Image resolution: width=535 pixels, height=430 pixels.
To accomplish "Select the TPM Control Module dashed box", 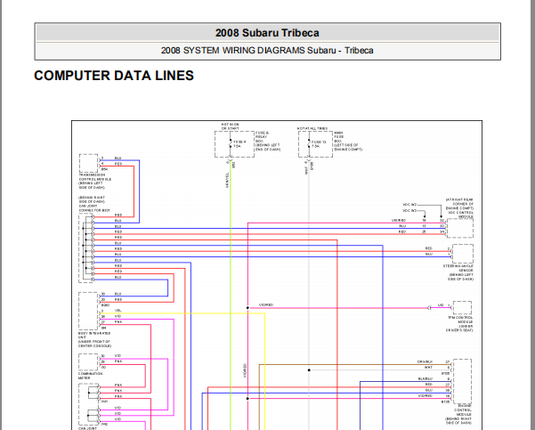I will pyautogui.click(x=462, y=308).
